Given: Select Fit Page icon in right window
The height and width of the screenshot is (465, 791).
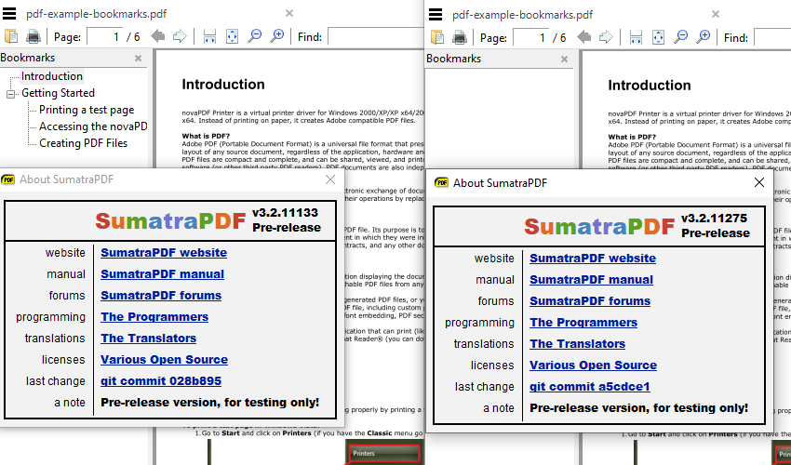Looking at the screenshot, I should (x=658, y=37).
